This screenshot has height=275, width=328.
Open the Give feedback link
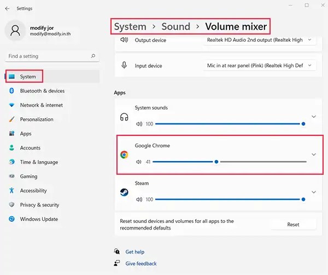coord(141,263)
